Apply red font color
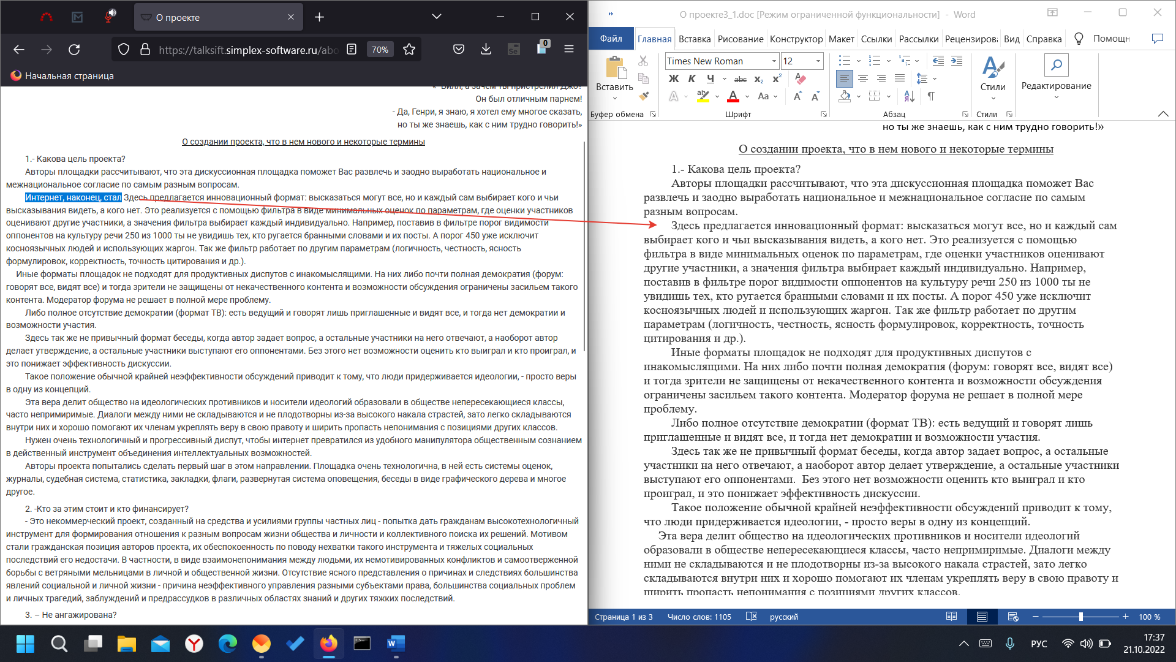Screen dimensions: 1176x662 tap(733, 96)
